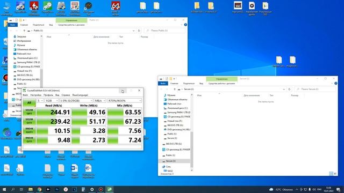Sort by Дата изменения column in Public window
Image resolution: width=344 pixels, height=193 pixels.
102,37
